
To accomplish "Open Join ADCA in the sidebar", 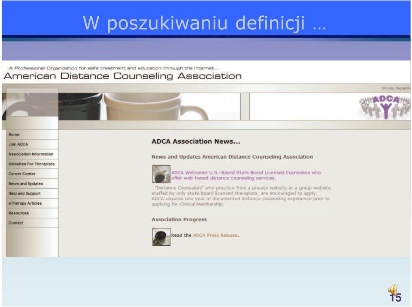I will point(32,144).
